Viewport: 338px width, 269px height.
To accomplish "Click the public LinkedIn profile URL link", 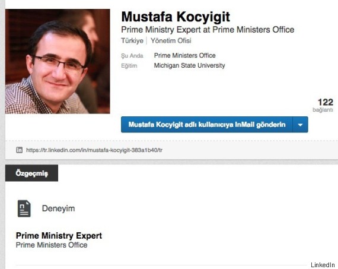I will pos(94,150).
